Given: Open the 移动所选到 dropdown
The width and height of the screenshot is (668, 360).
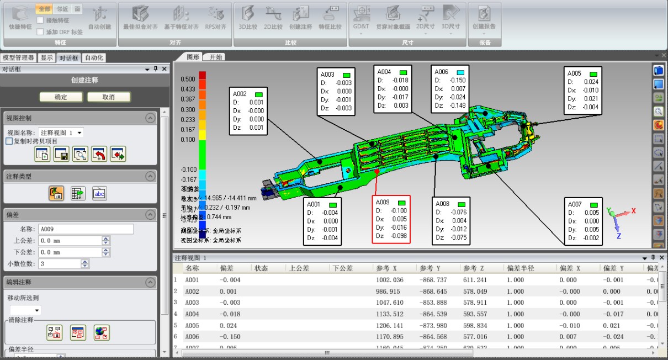Looking at the screenshot, I should click(x=25, y=310).
